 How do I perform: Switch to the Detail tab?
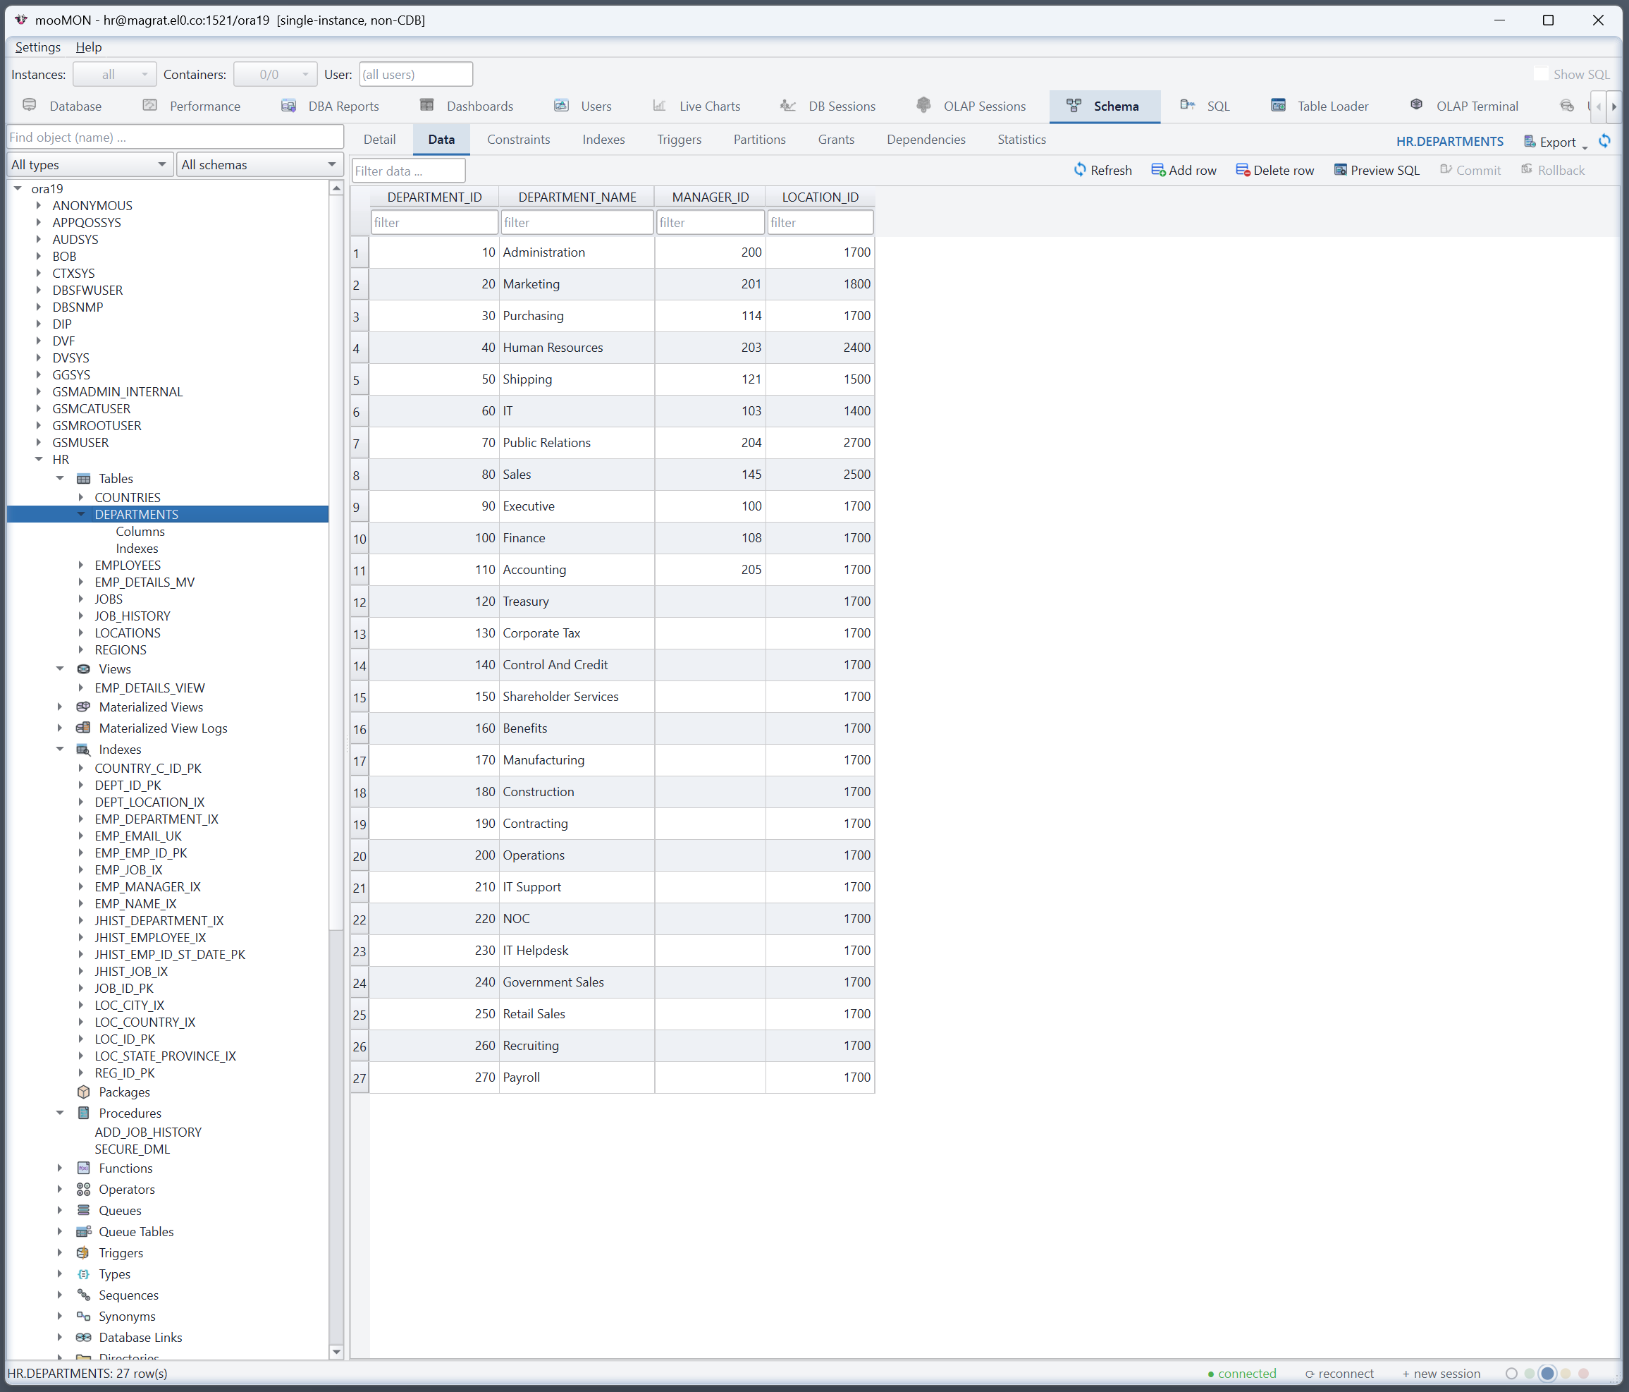point(379,139)
